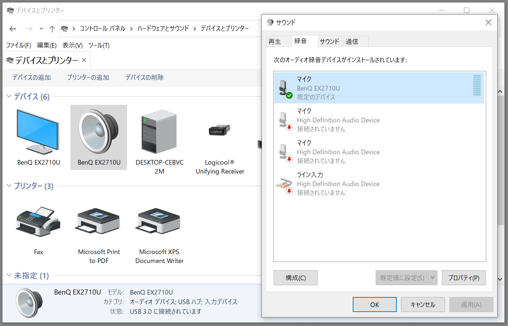Click the 構成(C) button
This screenshot has height=326, width=508.
[295, 278]
